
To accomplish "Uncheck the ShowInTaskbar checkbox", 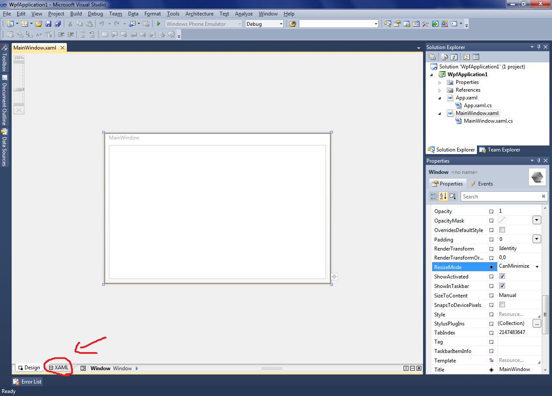I will (x=502, y=286).
